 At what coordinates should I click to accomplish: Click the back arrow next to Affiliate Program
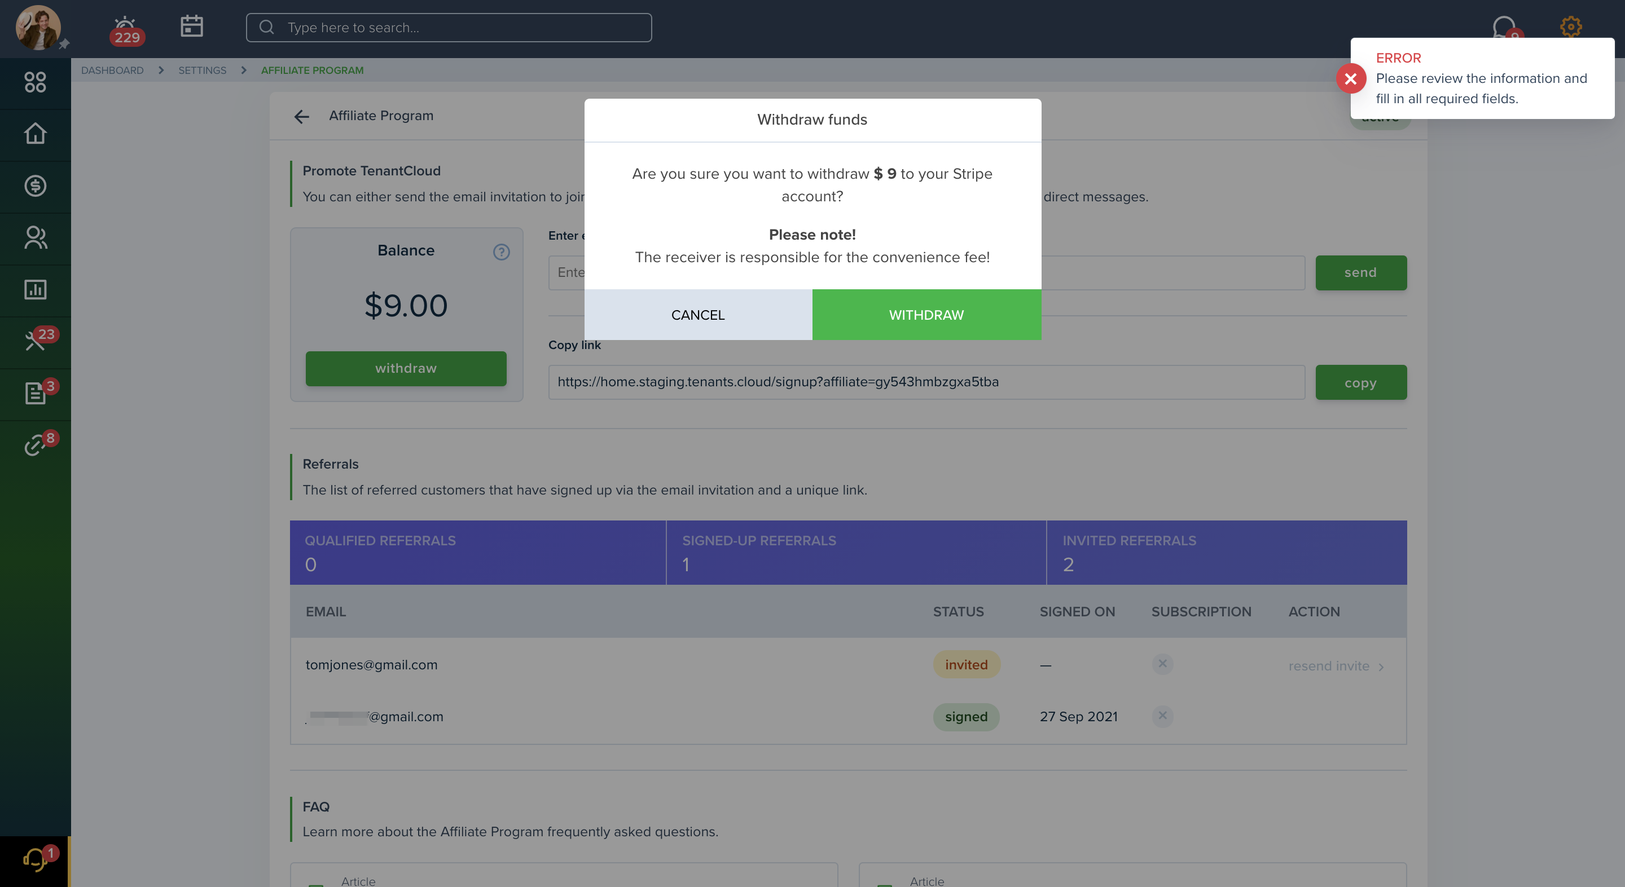coord(301,117)
